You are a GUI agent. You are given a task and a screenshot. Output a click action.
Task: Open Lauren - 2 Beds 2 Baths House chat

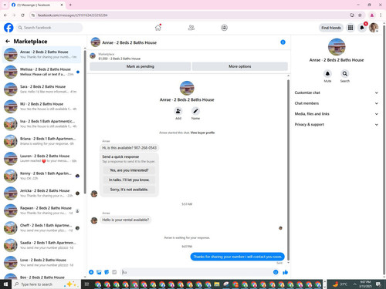[x=42, y=159]
